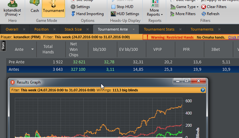Select the Antes row
This screenshot has height=138, width=239.
123,70
